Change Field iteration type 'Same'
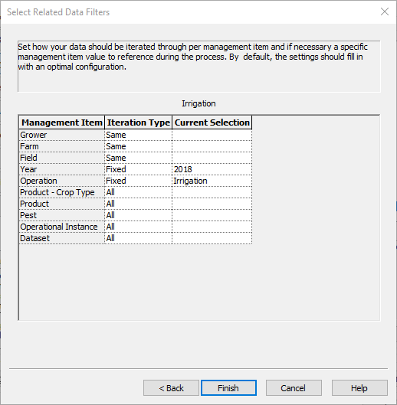 click(x=139, y=158)
